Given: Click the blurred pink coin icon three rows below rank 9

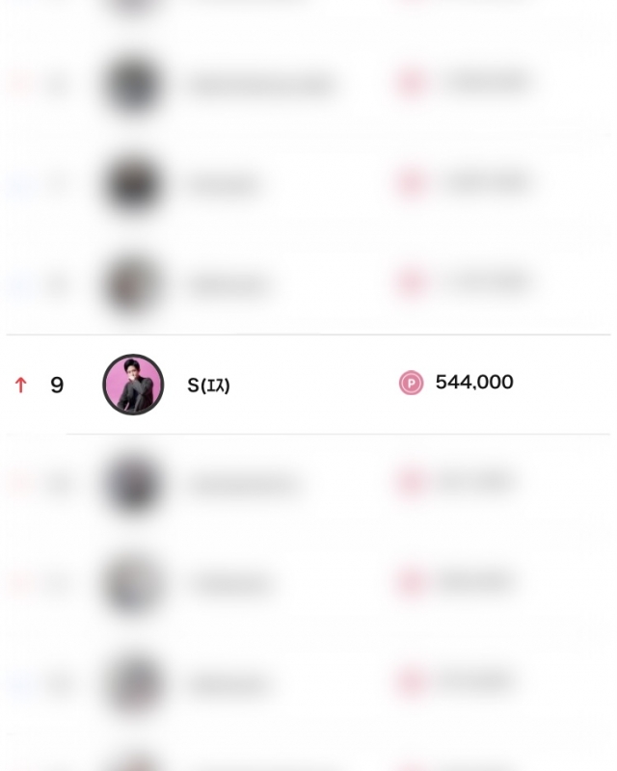Looking at the screenshot, I should click(411, 681).
